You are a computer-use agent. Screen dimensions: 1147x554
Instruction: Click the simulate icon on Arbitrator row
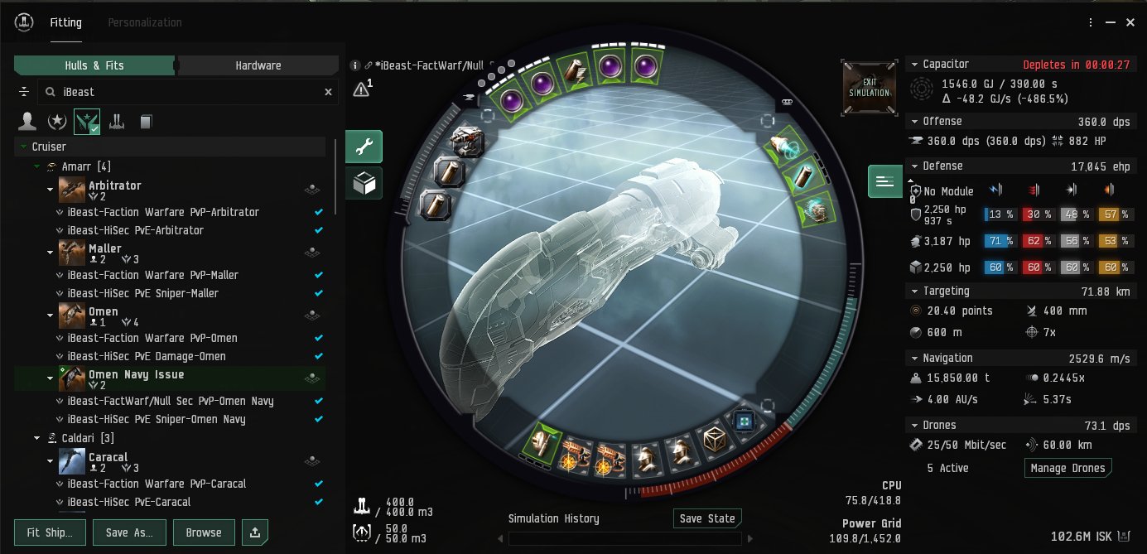(x=311, y=190)
